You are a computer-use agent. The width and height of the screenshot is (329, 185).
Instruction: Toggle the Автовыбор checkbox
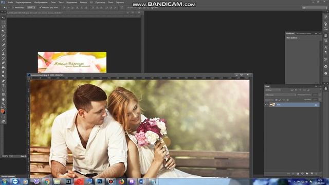point(13,8)
